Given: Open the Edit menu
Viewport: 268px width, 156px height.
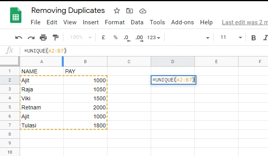Looking at the screenshot, I should pyautogui.click(x=52, y=22).
